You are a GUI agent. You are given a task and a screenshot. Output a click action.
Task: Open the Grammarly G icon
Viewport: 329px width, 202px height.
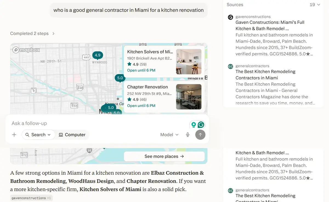click(201, 125)
